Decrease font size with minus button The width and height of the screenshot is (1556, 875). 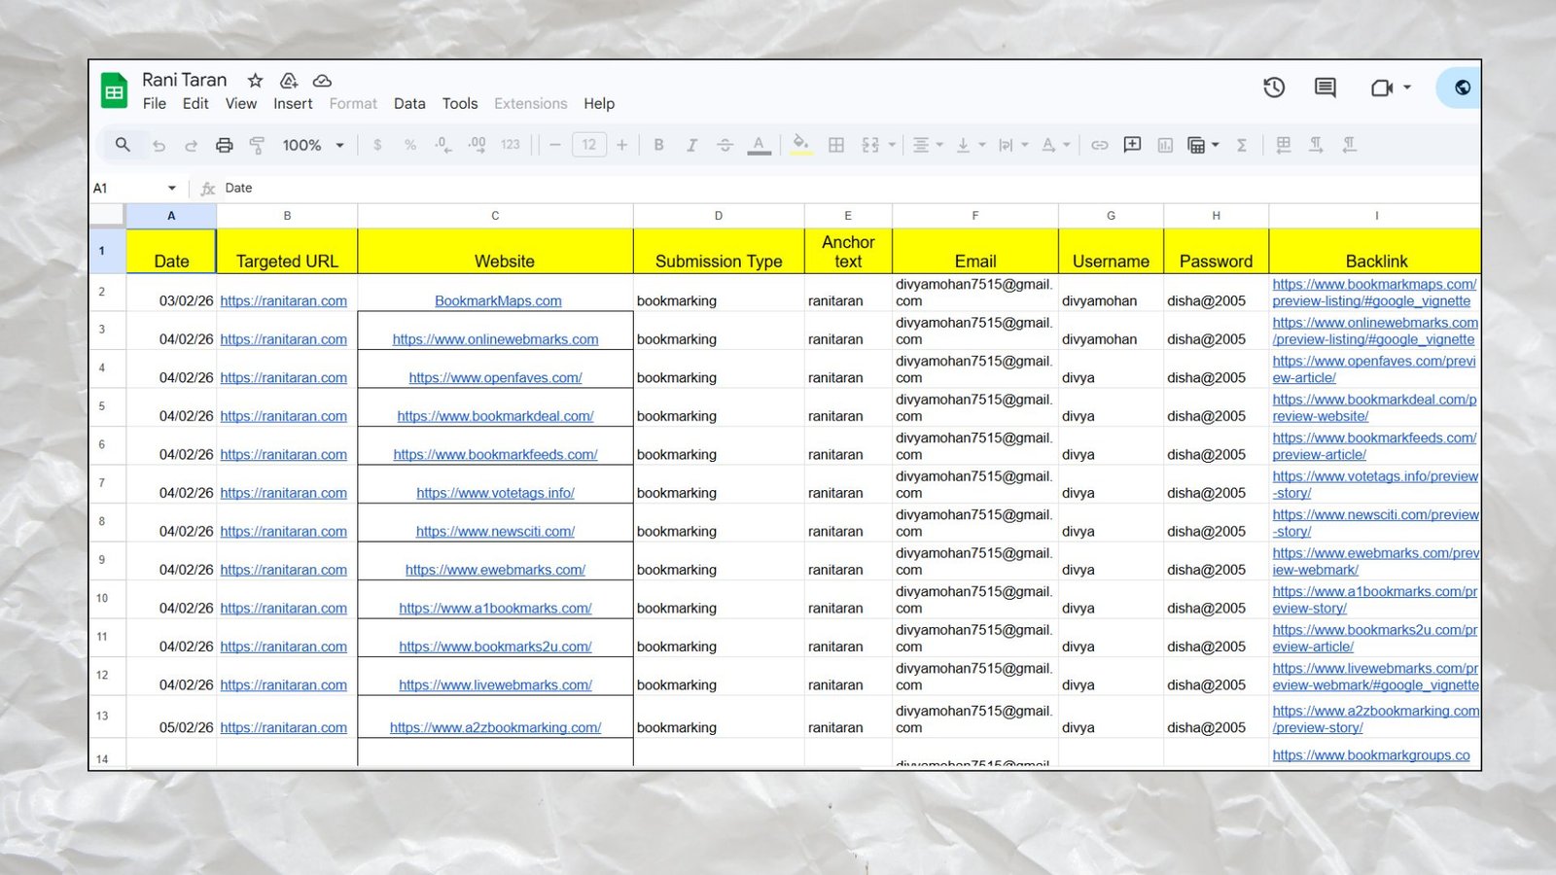[555, 145]
